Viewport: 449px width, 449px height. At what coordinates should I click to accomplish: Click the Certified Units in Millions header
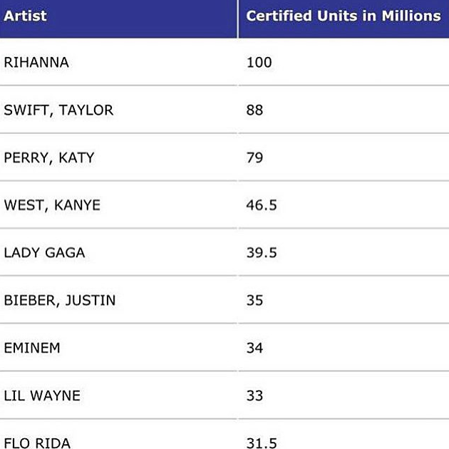[x=344, y=16]
